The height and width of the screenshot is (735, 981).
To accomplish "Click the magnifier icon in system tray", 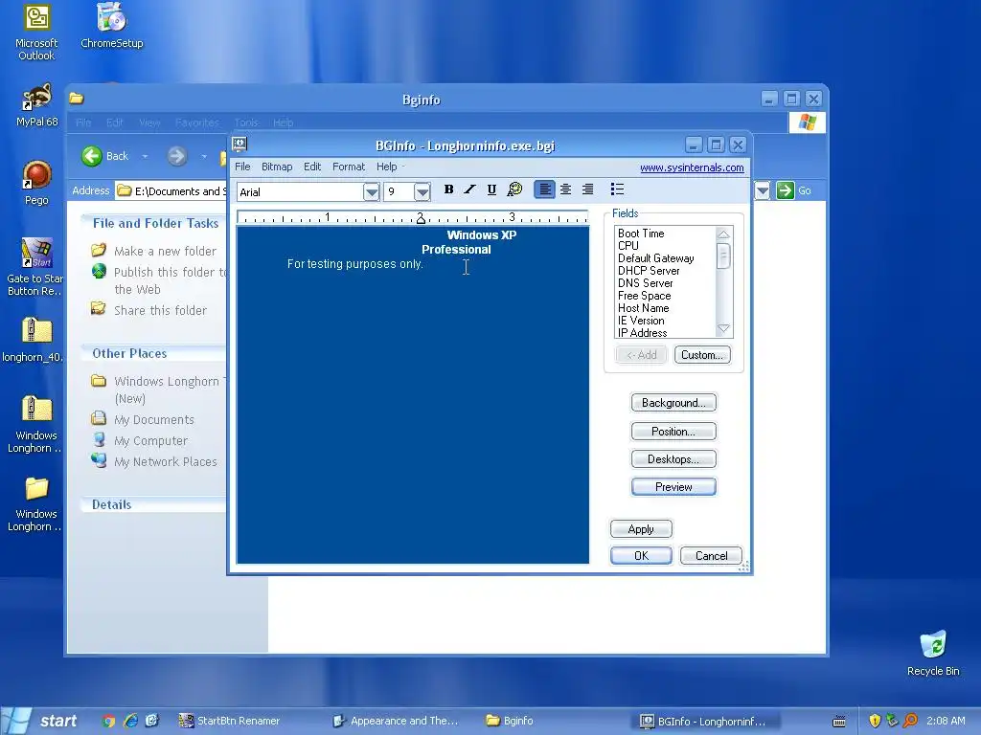I will pos(910,721).
